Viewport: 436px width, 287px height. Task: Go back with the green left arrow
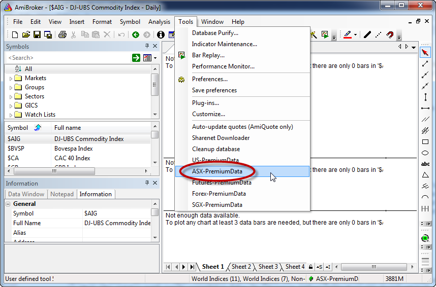[x=135, y=34]
